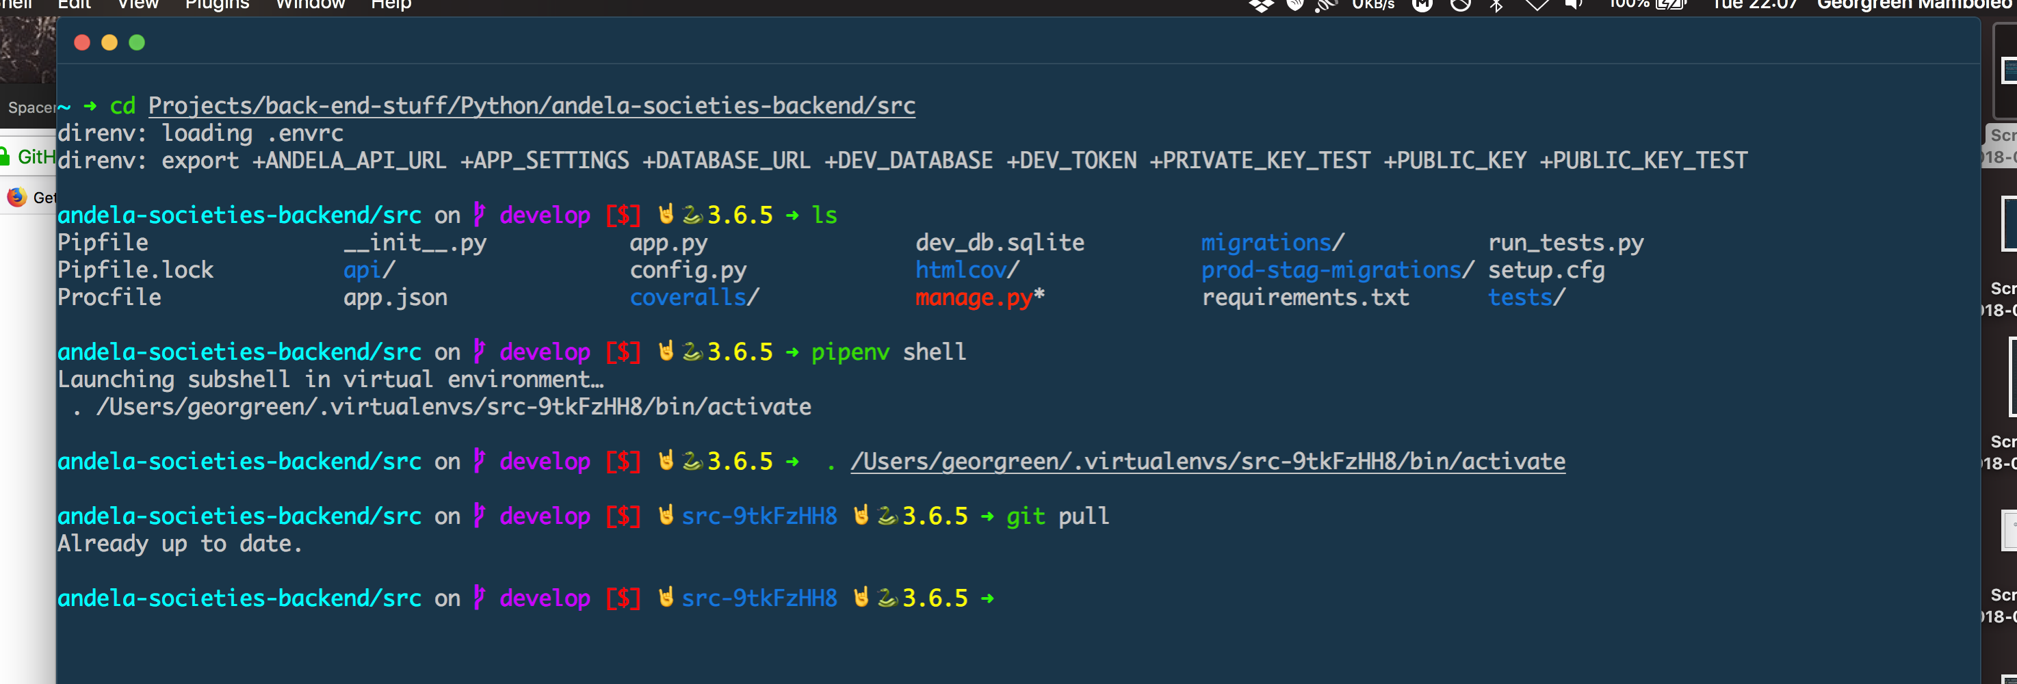Click the 'ls' command word
The image size is (2017, 684).
[x=824, y=215]
